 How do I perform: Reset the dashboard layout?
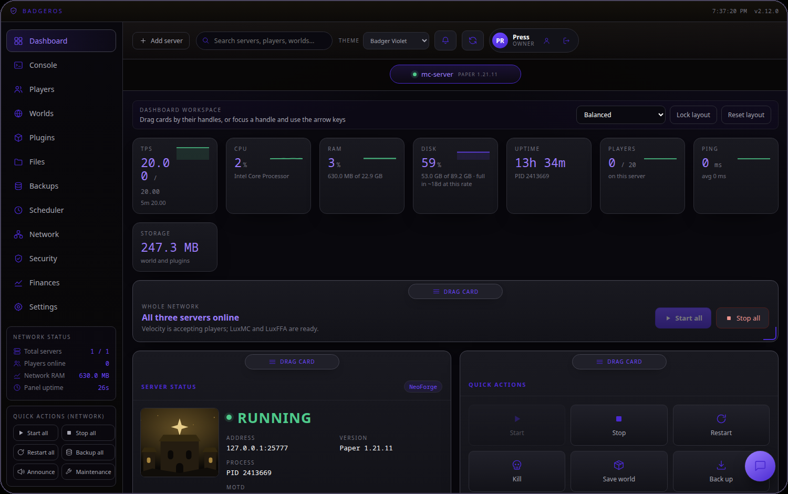click(x=746, y=115)
